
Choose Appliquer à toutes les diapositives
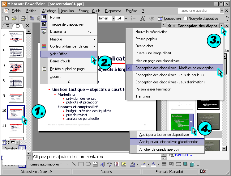coord(167,135)
